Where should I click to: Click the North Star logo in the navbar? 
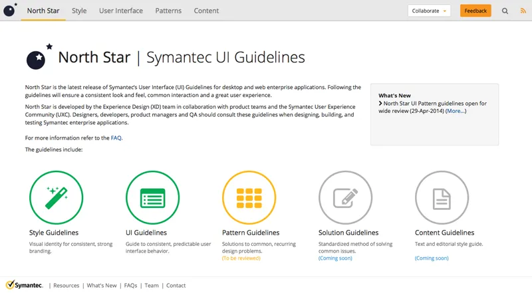click(10, 10)
